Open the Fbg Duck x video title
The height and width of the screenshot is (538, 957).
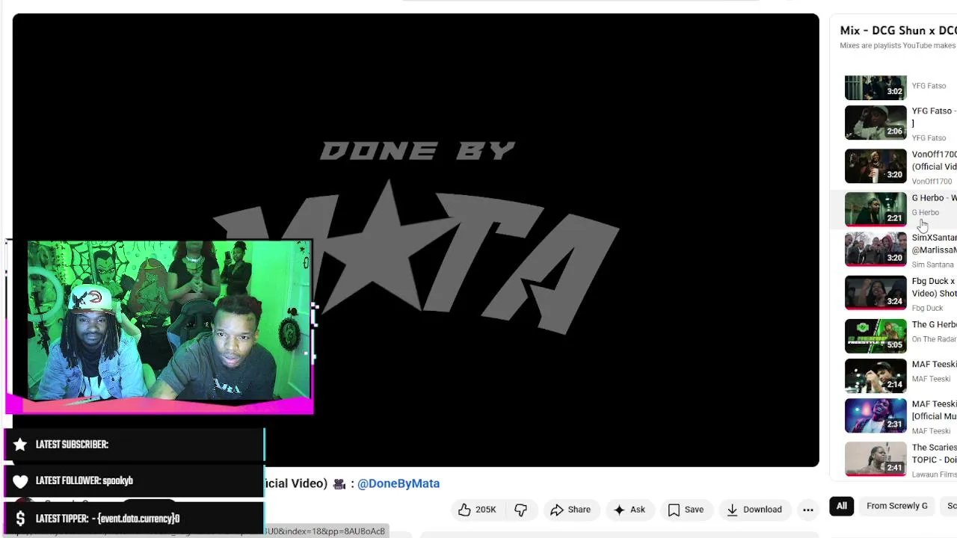pos(934,288)
